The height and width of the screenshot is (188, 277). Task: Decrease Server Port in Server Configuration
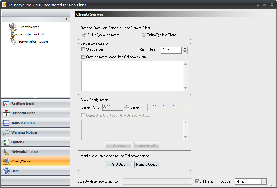pos(185,52)
